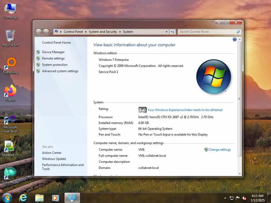Click the shield icon beside Remote settings
Image resolution: width=271 pixels, height=203 pixels.
click(38, 58)
